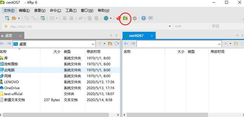Launch Xshell via the red shell icon
244x117 pixels.
coord(119,18)
